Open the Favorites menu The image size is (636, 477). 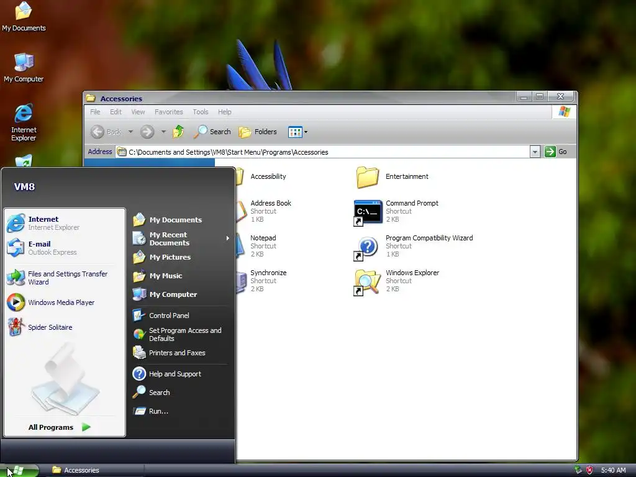(169, 112)
